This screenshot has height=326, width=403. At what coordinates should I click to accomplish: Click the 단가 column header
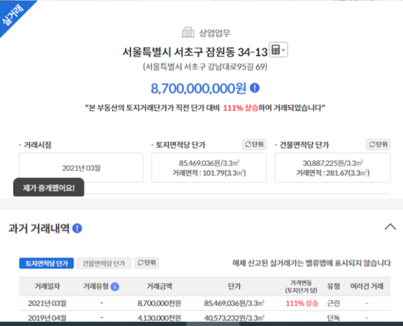click(x=234, y=286)
